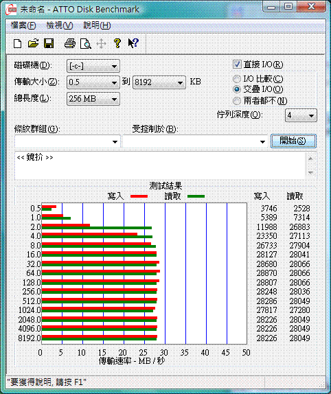Select the I/O 比較 radio button
Image resolution: width=331 pixels, height=394 pixels.
click(237, 79)
